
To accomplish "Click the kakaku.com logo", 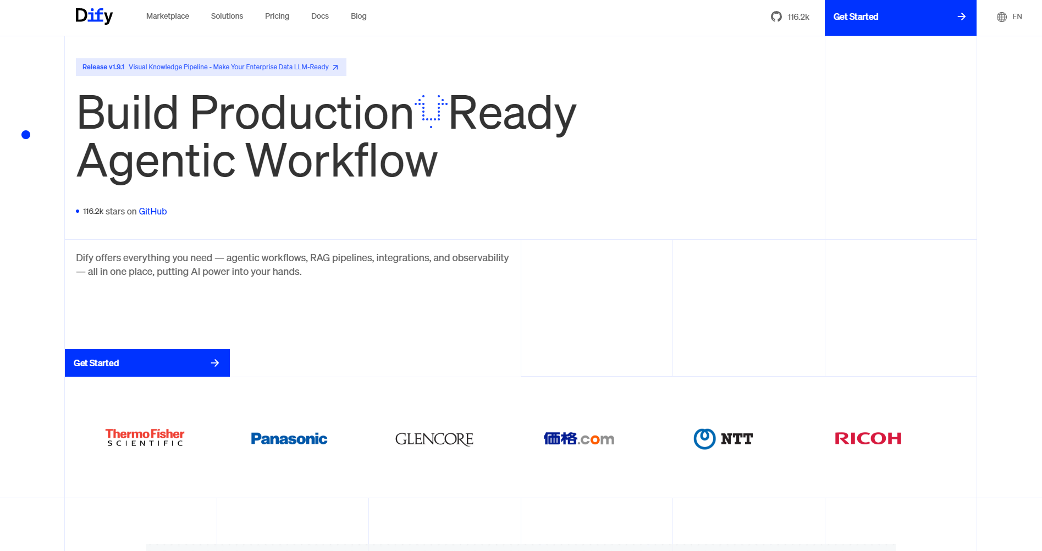I will (x=578, y=439).
